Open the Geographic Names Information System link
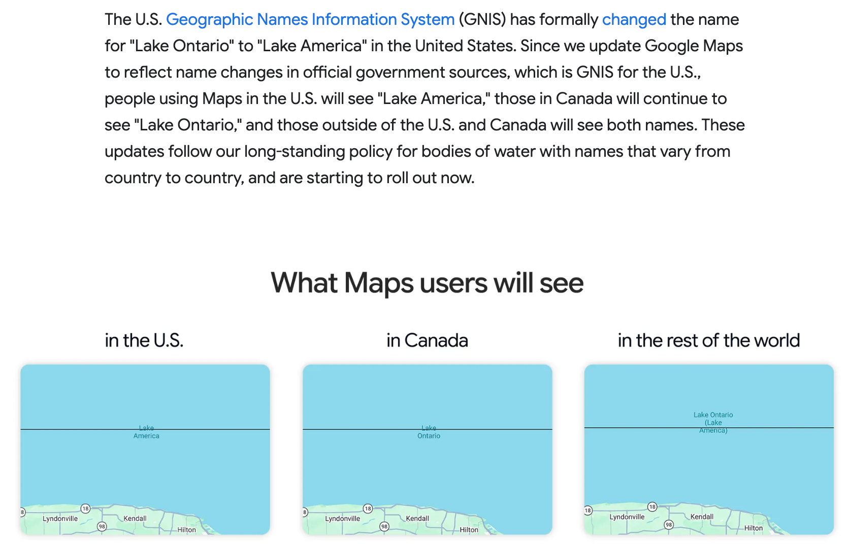849x547 pixels. click(310, 19)
